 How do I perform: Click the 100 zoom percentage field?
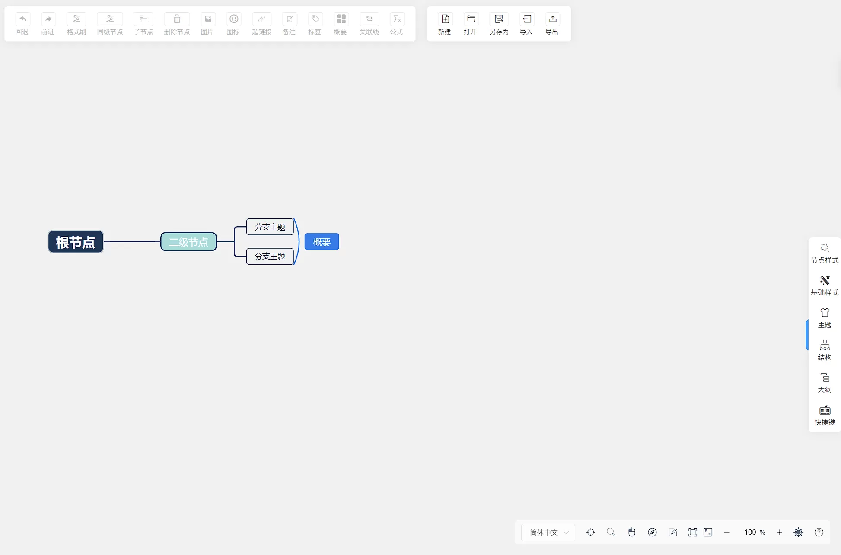tap(750, 532)
